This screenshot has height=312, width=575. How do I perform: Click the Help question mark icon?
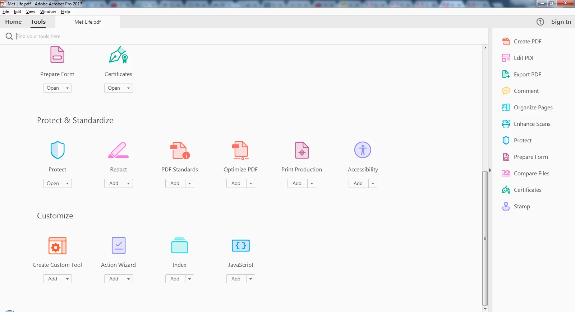point(540,22)
